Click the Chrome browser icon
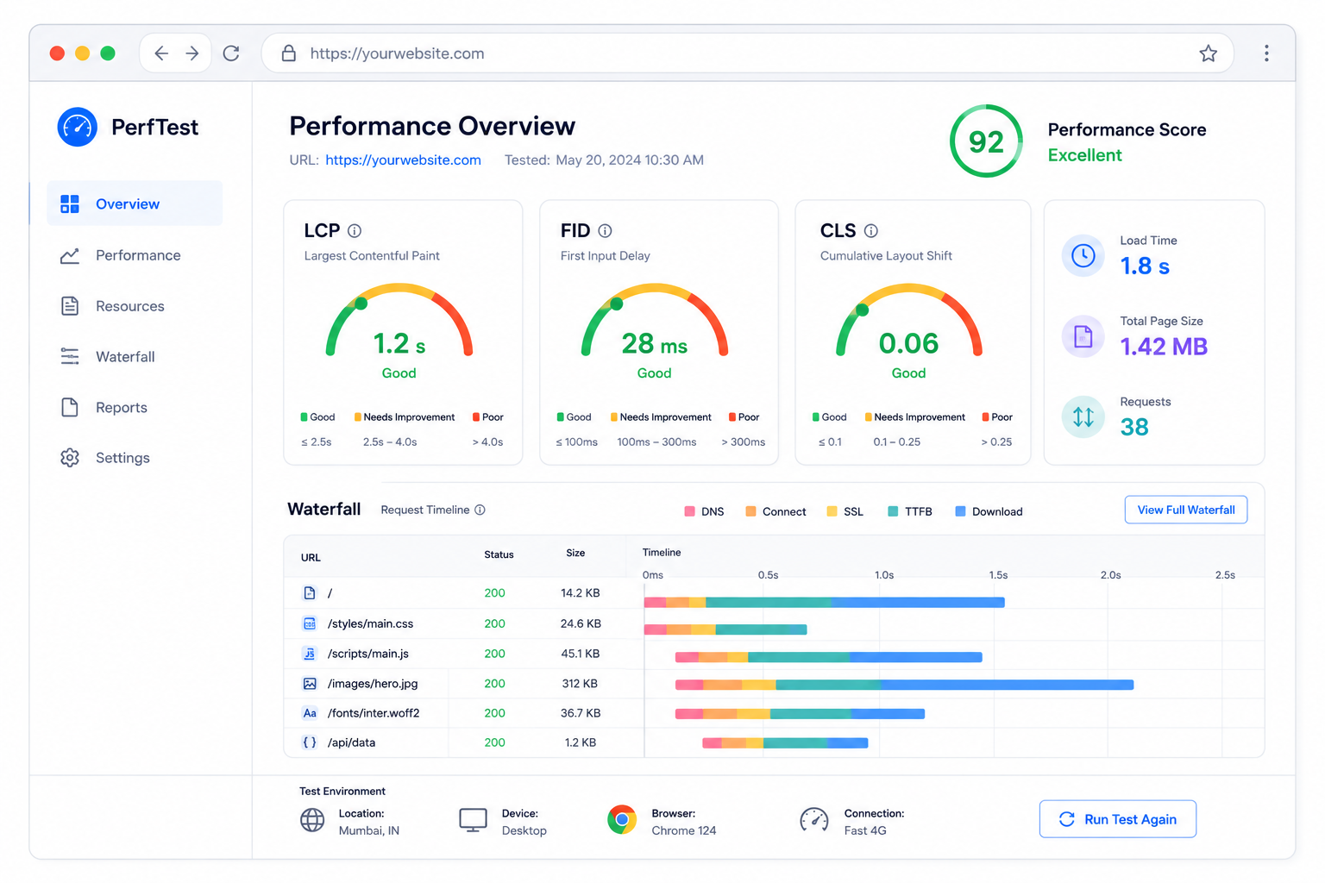 pyautogui.click(x=622, y=819)
